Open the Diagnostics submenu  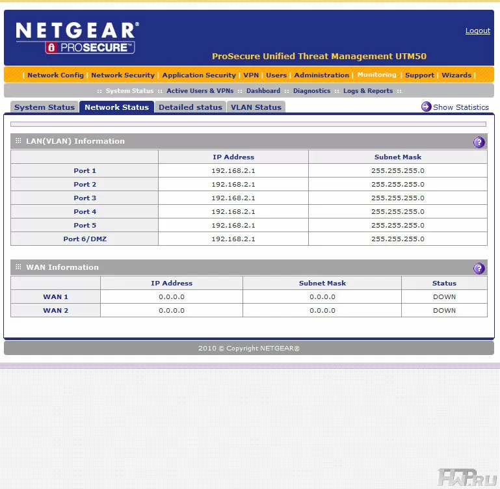pyautogui.click(x=311, y=91)
